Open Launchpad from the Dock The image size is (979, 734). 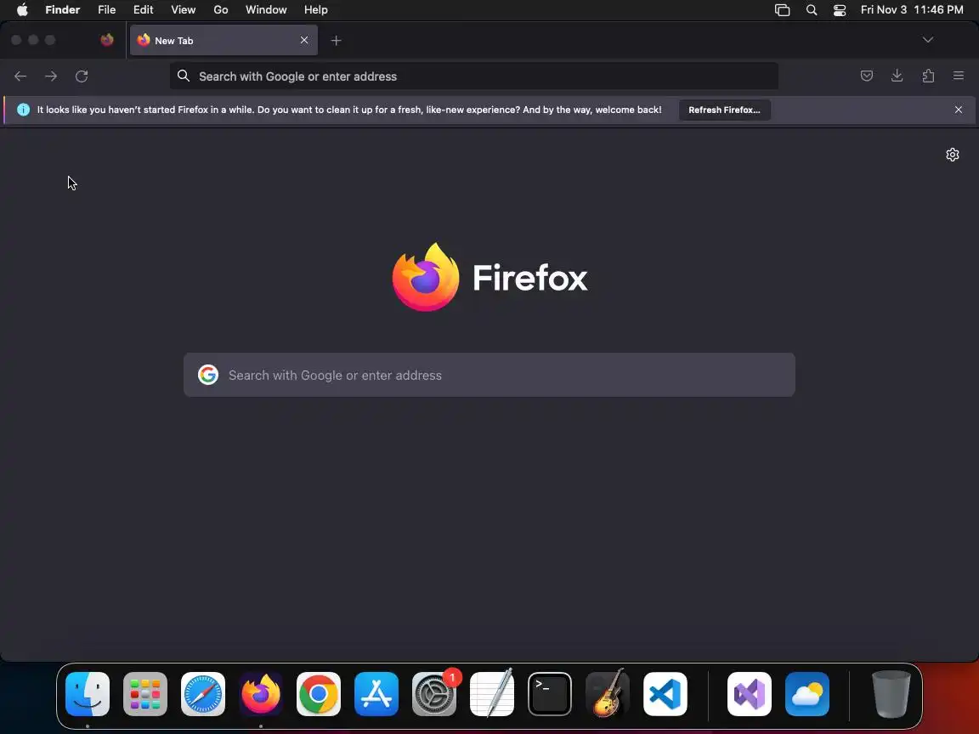click(x=144, y=694)
